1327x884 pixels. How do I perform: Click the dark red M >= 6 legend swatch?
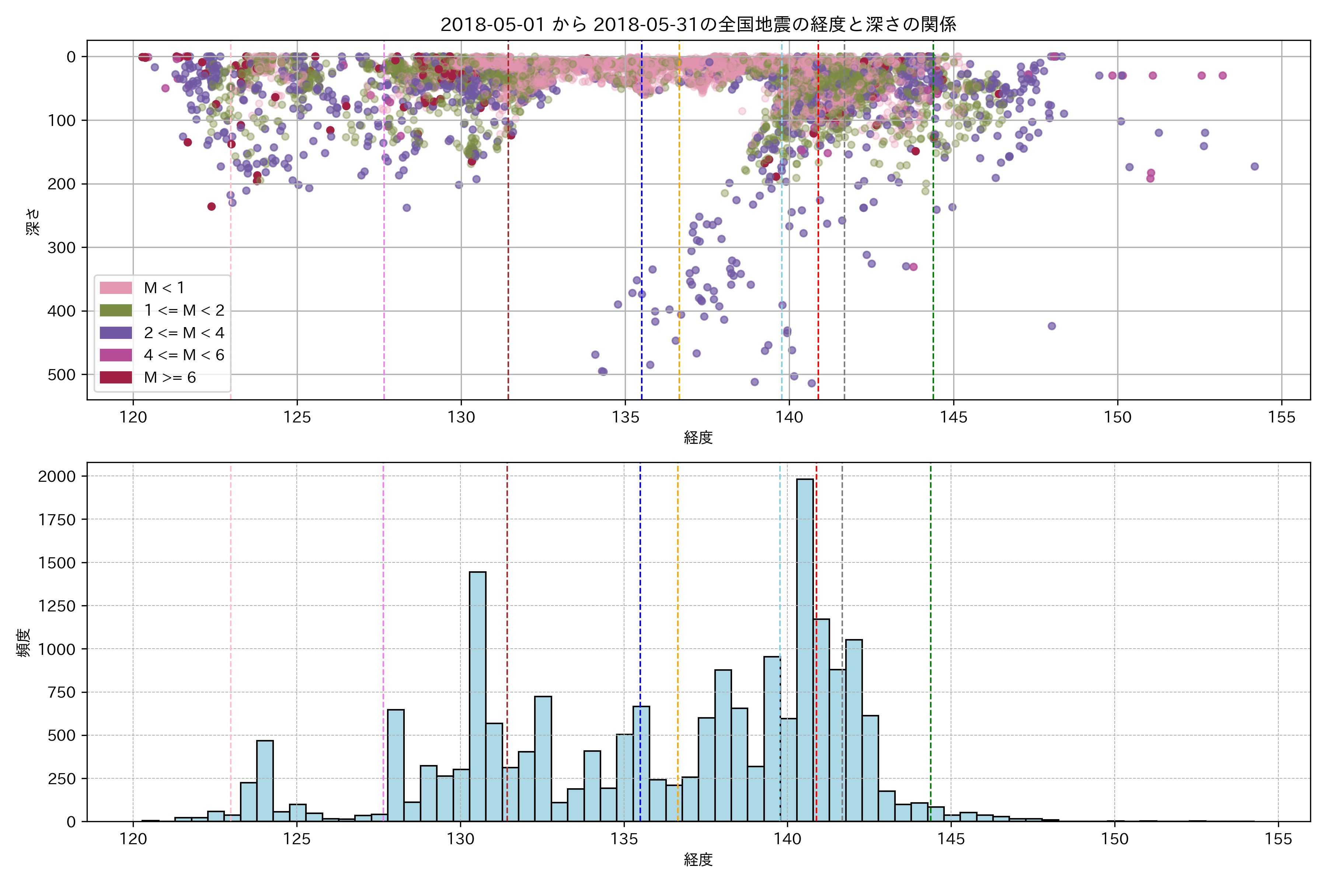[x=116, y=378]
